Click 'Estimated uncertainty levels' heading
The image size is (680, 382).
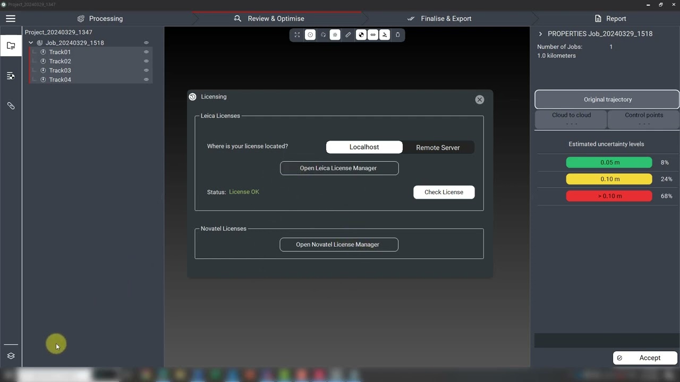pos(606,144)
